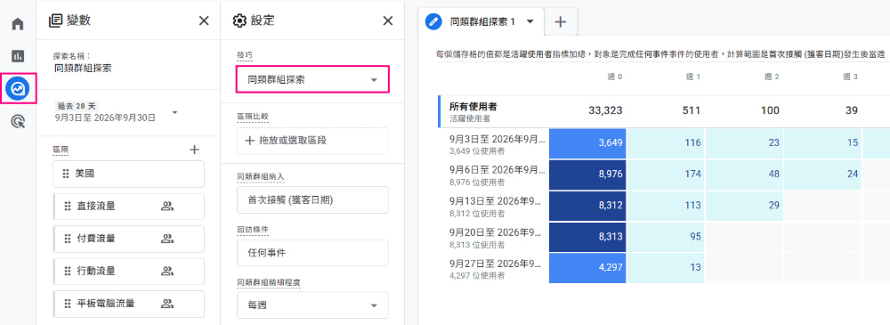The width and height of the screenshot is (890, 325).
Task: Click 拖放或選取區段 drop zone
Action: [x=312, y=141]
